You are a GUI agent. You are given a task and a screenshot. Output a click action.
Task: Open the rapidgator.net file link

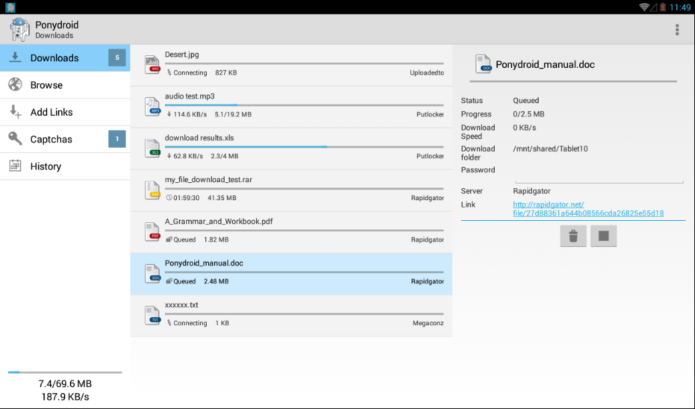[588, 209]
